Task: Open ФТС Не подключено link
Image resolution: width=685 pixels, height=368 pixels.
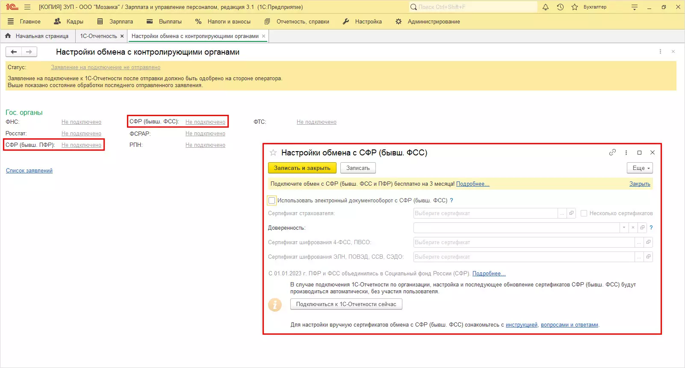Action: [316, 122]
